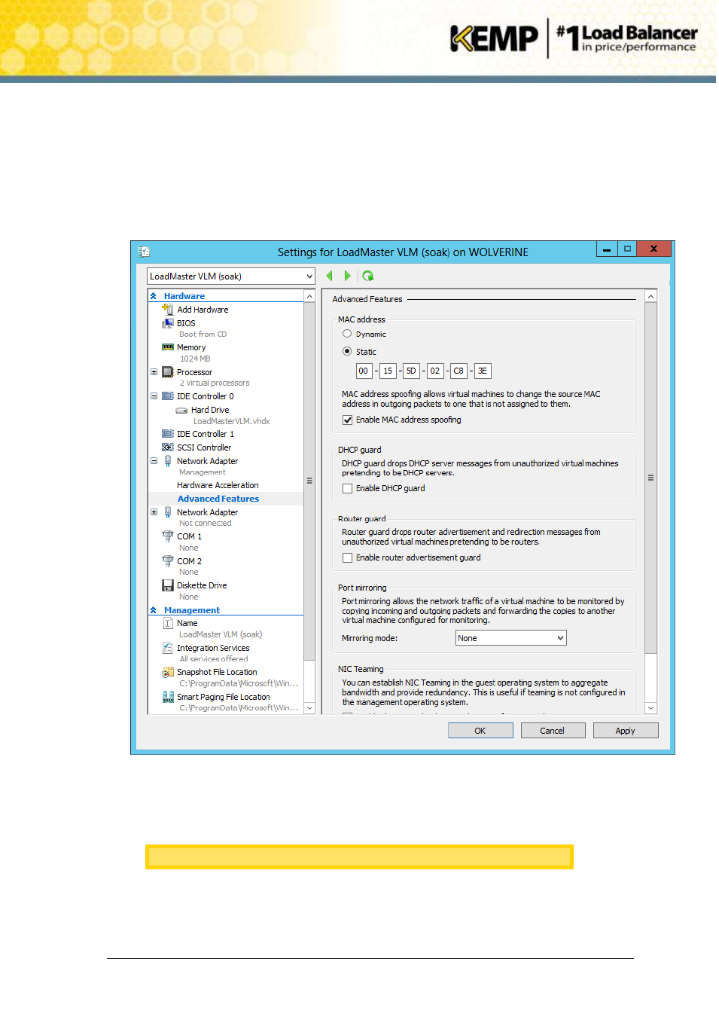Click the IDE Controller 0 icon

[168, 396]
